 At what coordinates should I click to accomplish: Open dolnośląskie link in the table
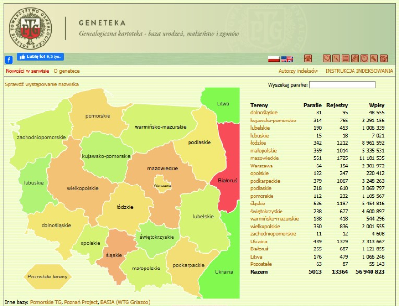(x=264, y=112)
